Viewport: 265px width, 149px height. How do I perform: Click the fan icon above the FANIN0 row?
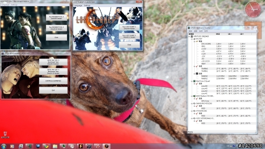[197, 74]
